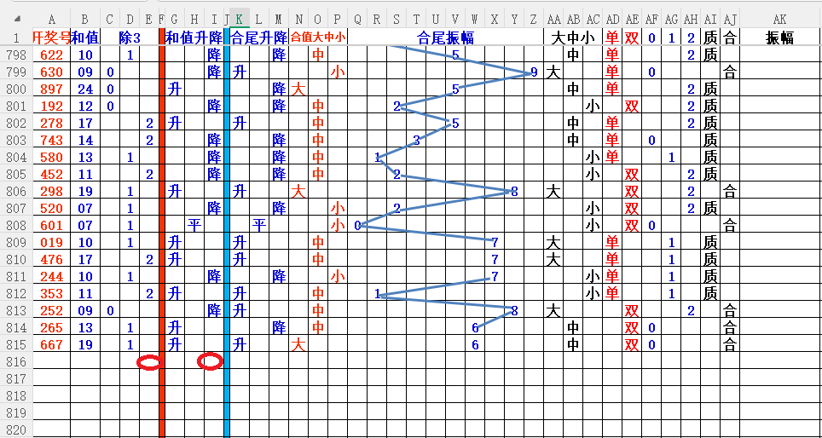Image resolution: width=822 pixels, height=438 pixels.
Task: Click 平 in column L of row 808
Action: pyautogui.click(x=259, y=226)
